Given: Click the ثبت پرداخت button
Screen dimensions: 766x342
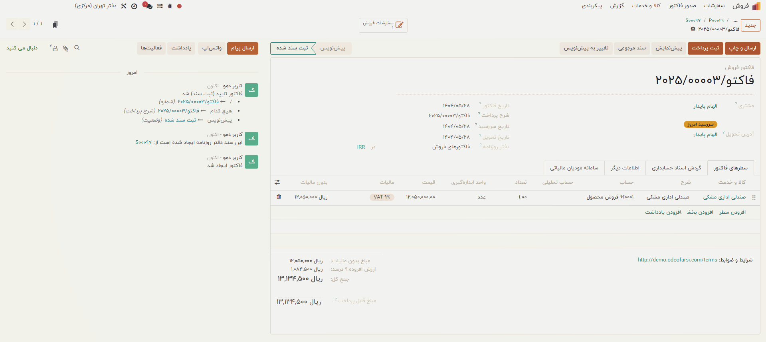Looking at the screenshot, I should [x=705, y=48].
